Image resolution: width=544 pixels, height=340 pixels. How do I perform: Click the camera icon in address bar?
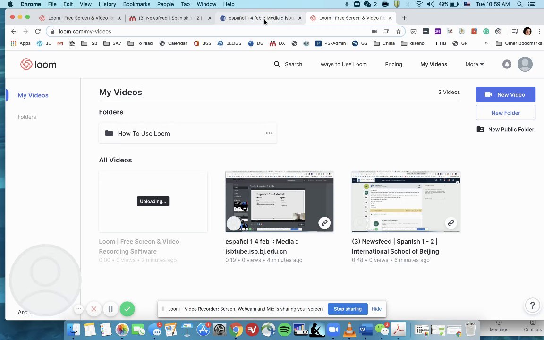[x=374, y=31]
